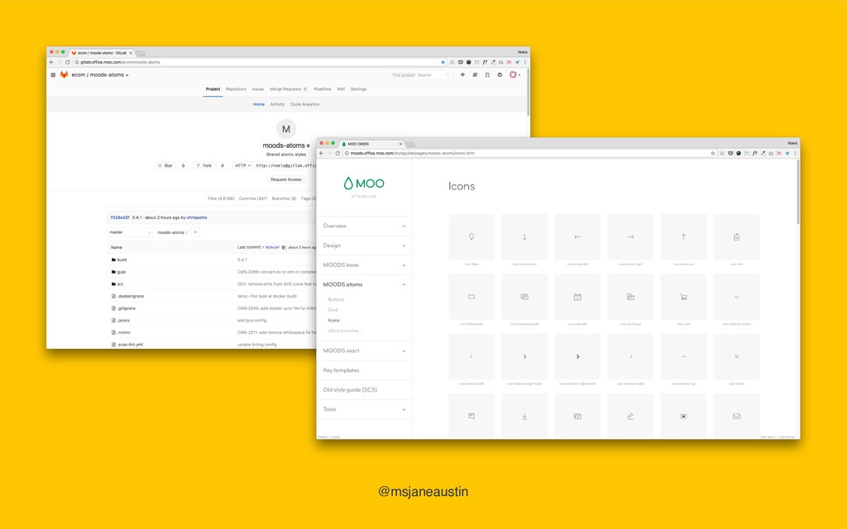Open the user avatar dropdown in GitLab
The image size is (847, 529).
[x=514, y=75]
